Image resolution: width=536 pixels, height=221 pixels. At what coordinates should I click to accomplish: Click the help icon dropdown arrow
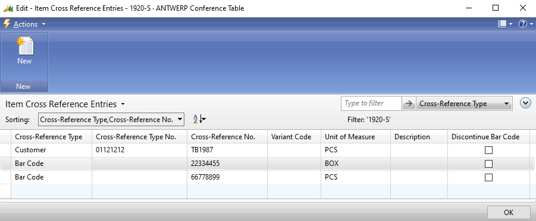point(531,24)
